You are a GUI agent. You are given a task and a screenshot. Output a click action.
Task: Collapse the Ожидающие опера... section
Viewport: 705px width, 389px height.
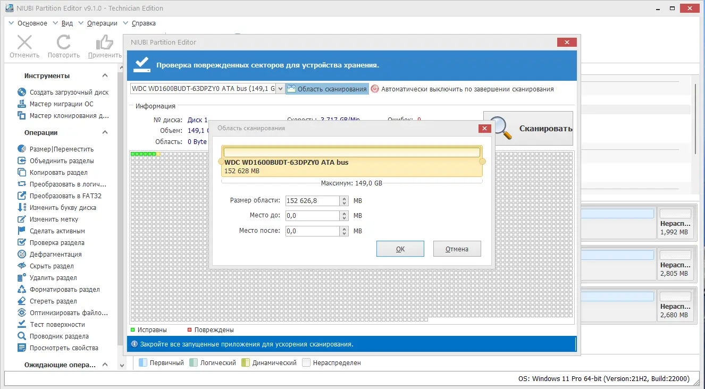click(105, 365)
